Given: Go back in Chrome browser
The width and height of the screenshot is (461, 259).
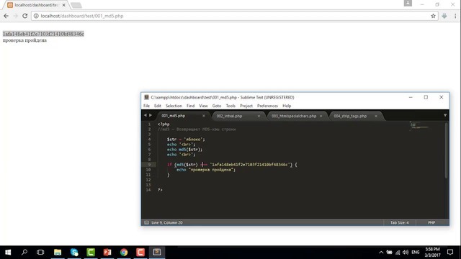Looking at the screenshot, I should coord(6,16).
